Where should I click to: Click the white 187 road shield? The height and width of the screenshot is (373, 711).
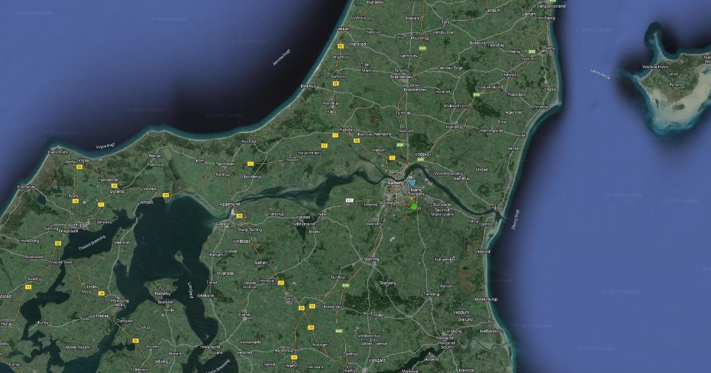click(x=349, y=201)
